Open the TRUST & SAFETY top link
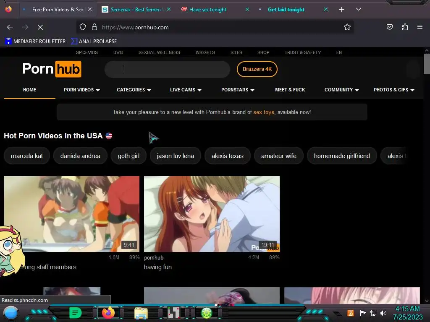This screenshot has height=322, width=430. (x=303, y=52)
